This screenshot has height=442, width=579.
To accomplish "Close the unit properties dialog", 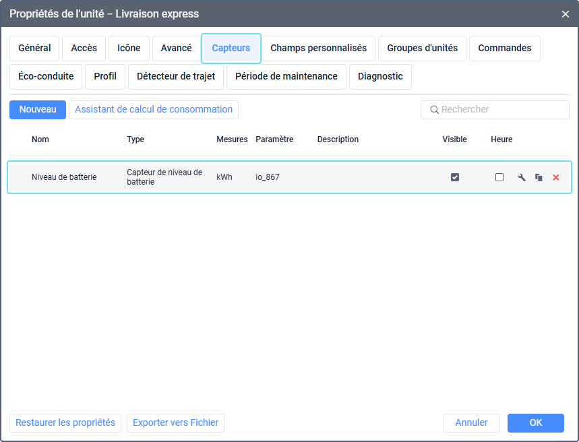I will pyautogui.click(x=566, y=14).
